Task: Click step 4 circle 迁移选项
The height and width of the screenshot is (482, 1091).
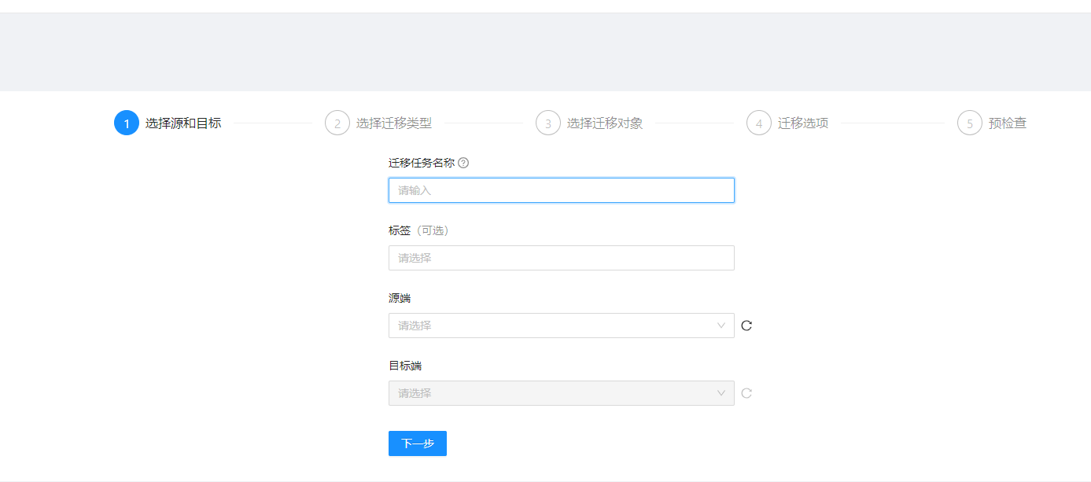Action: (759, 123)
